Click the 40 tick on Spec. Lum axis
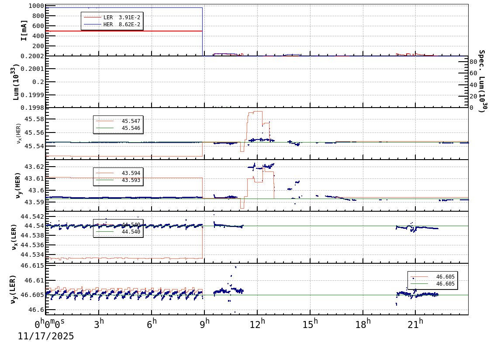 point(473,85)
